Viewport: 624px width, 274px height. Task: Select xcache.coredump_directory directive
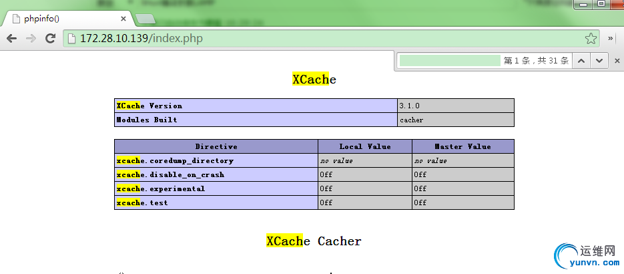click(175, 161)
